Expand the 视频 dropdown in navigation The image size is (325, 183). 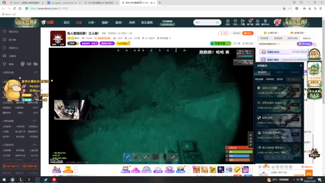pyautogui.click(x=105, y=22)
